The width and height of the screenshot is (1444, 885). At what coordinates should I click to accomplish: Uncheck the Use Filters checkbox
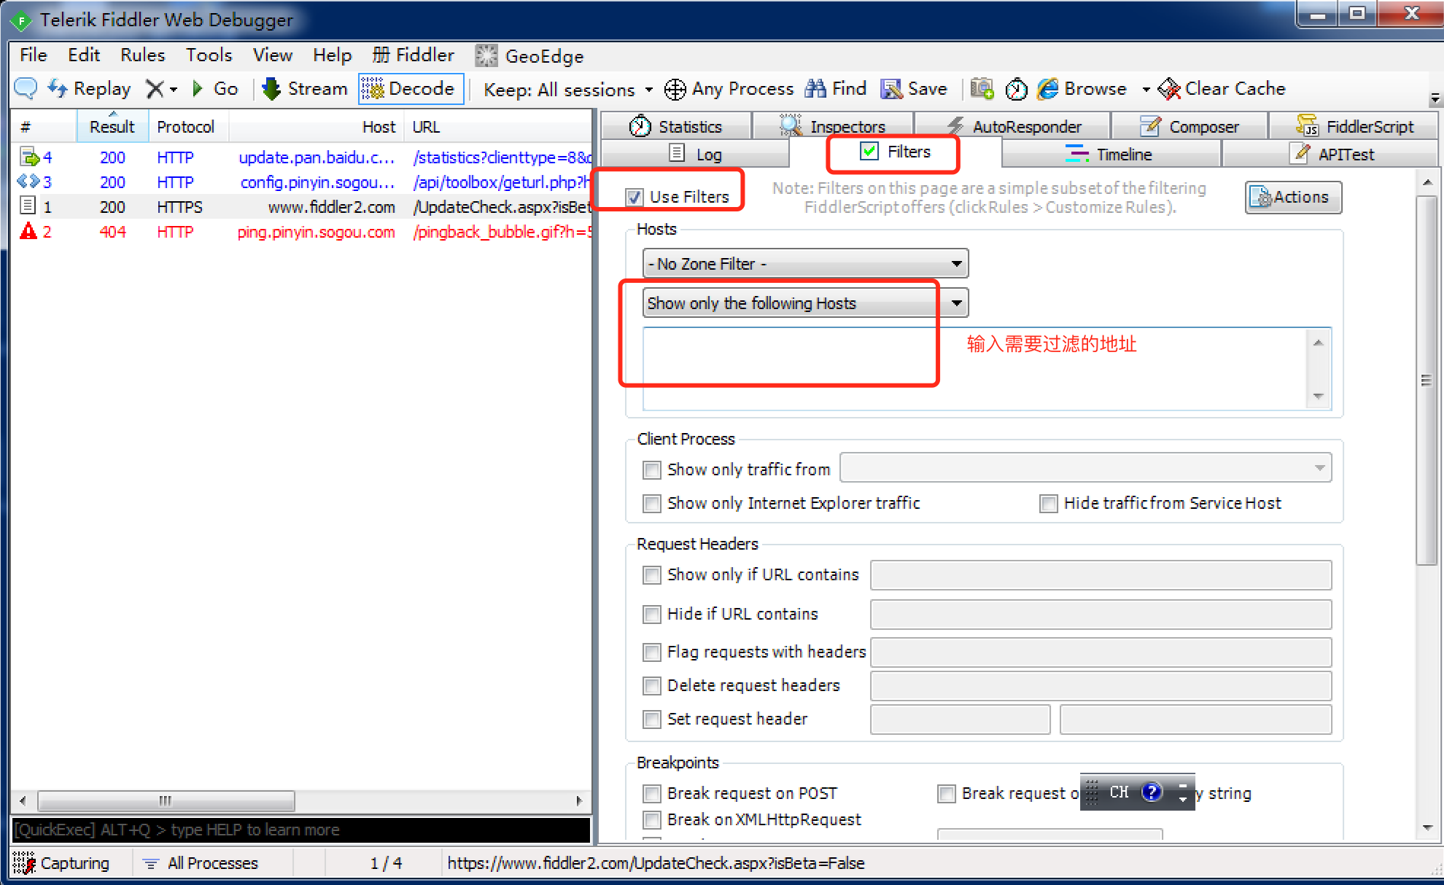coord(634,197)
